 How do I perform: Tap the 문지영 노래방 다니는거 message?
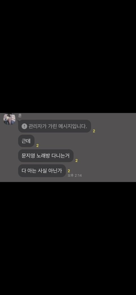46,156
